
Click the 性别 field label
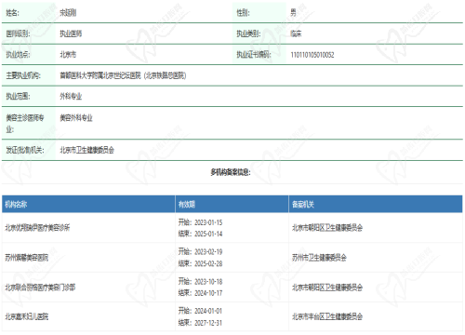[243, 13]
